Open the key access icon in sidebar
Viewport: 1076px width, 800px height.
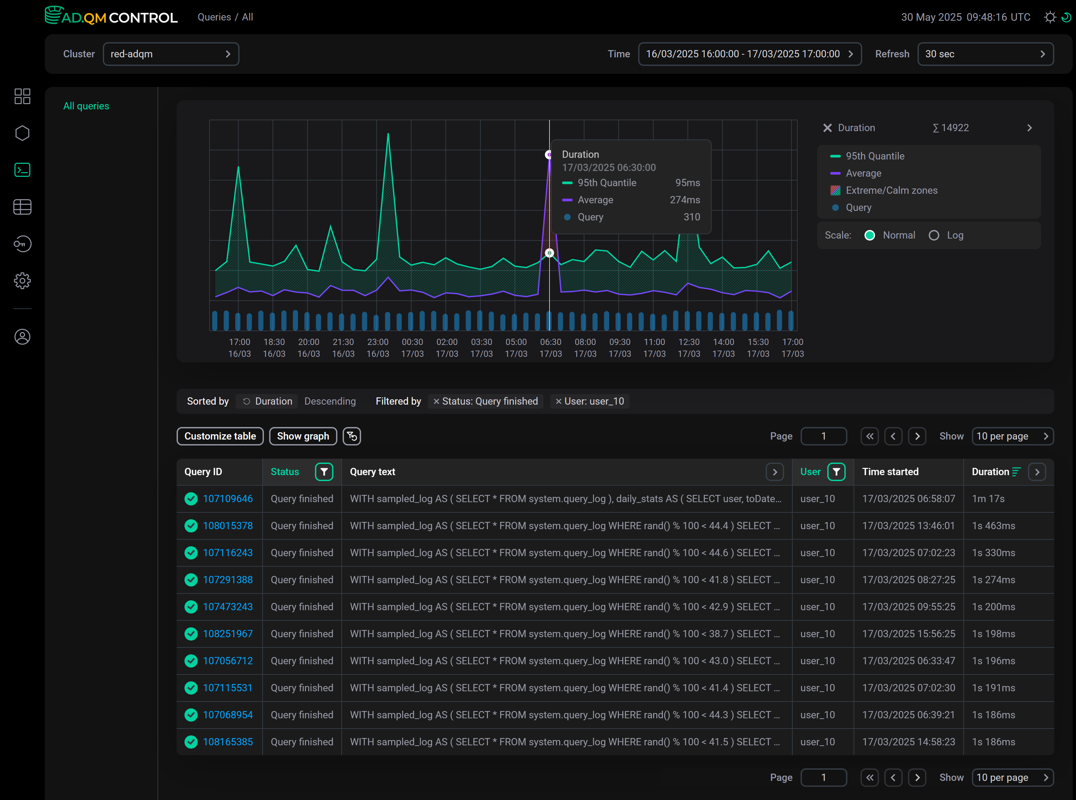pos(22,243)
